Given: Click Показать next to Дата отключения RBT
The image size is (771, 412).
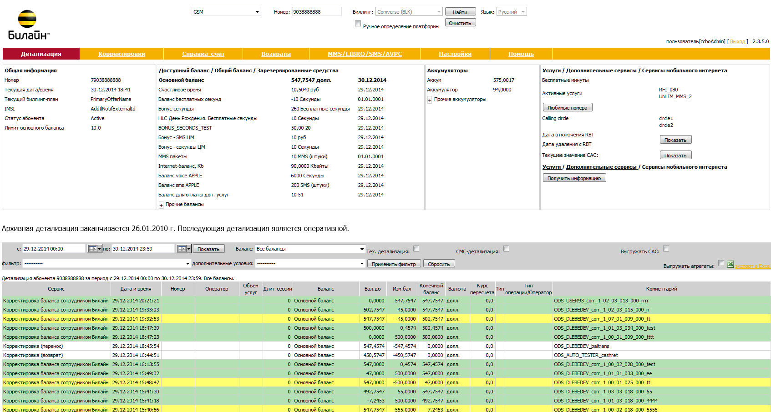Looking at the screenshot, I should [675, 140].
